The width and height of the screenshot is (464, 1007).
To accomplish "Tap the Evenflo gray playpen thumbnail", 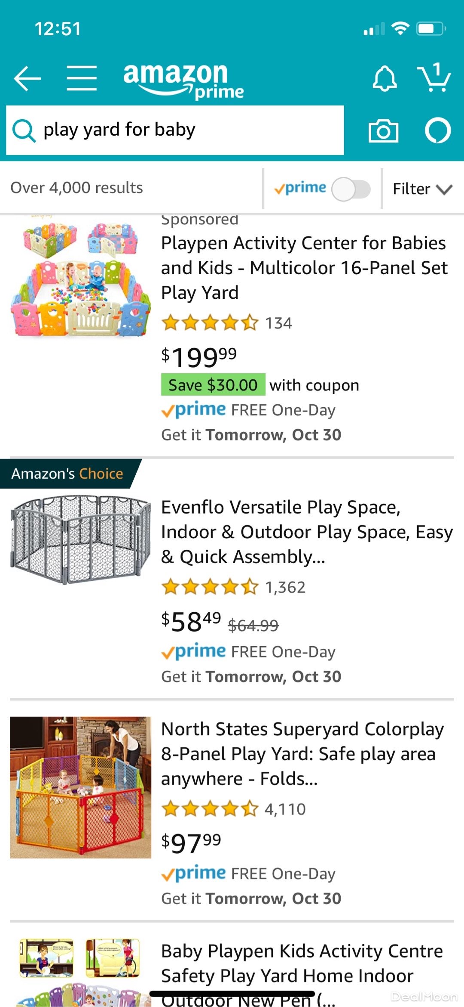I will click(80, 539).
